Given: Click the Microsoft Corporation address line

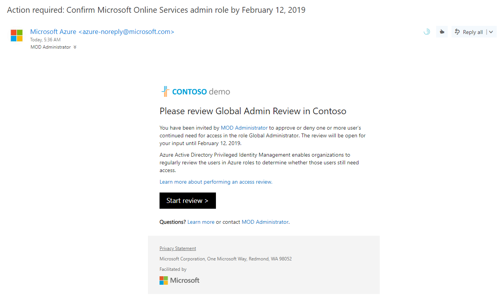Looking at the screenshot, I should click(x=226, y=259).
